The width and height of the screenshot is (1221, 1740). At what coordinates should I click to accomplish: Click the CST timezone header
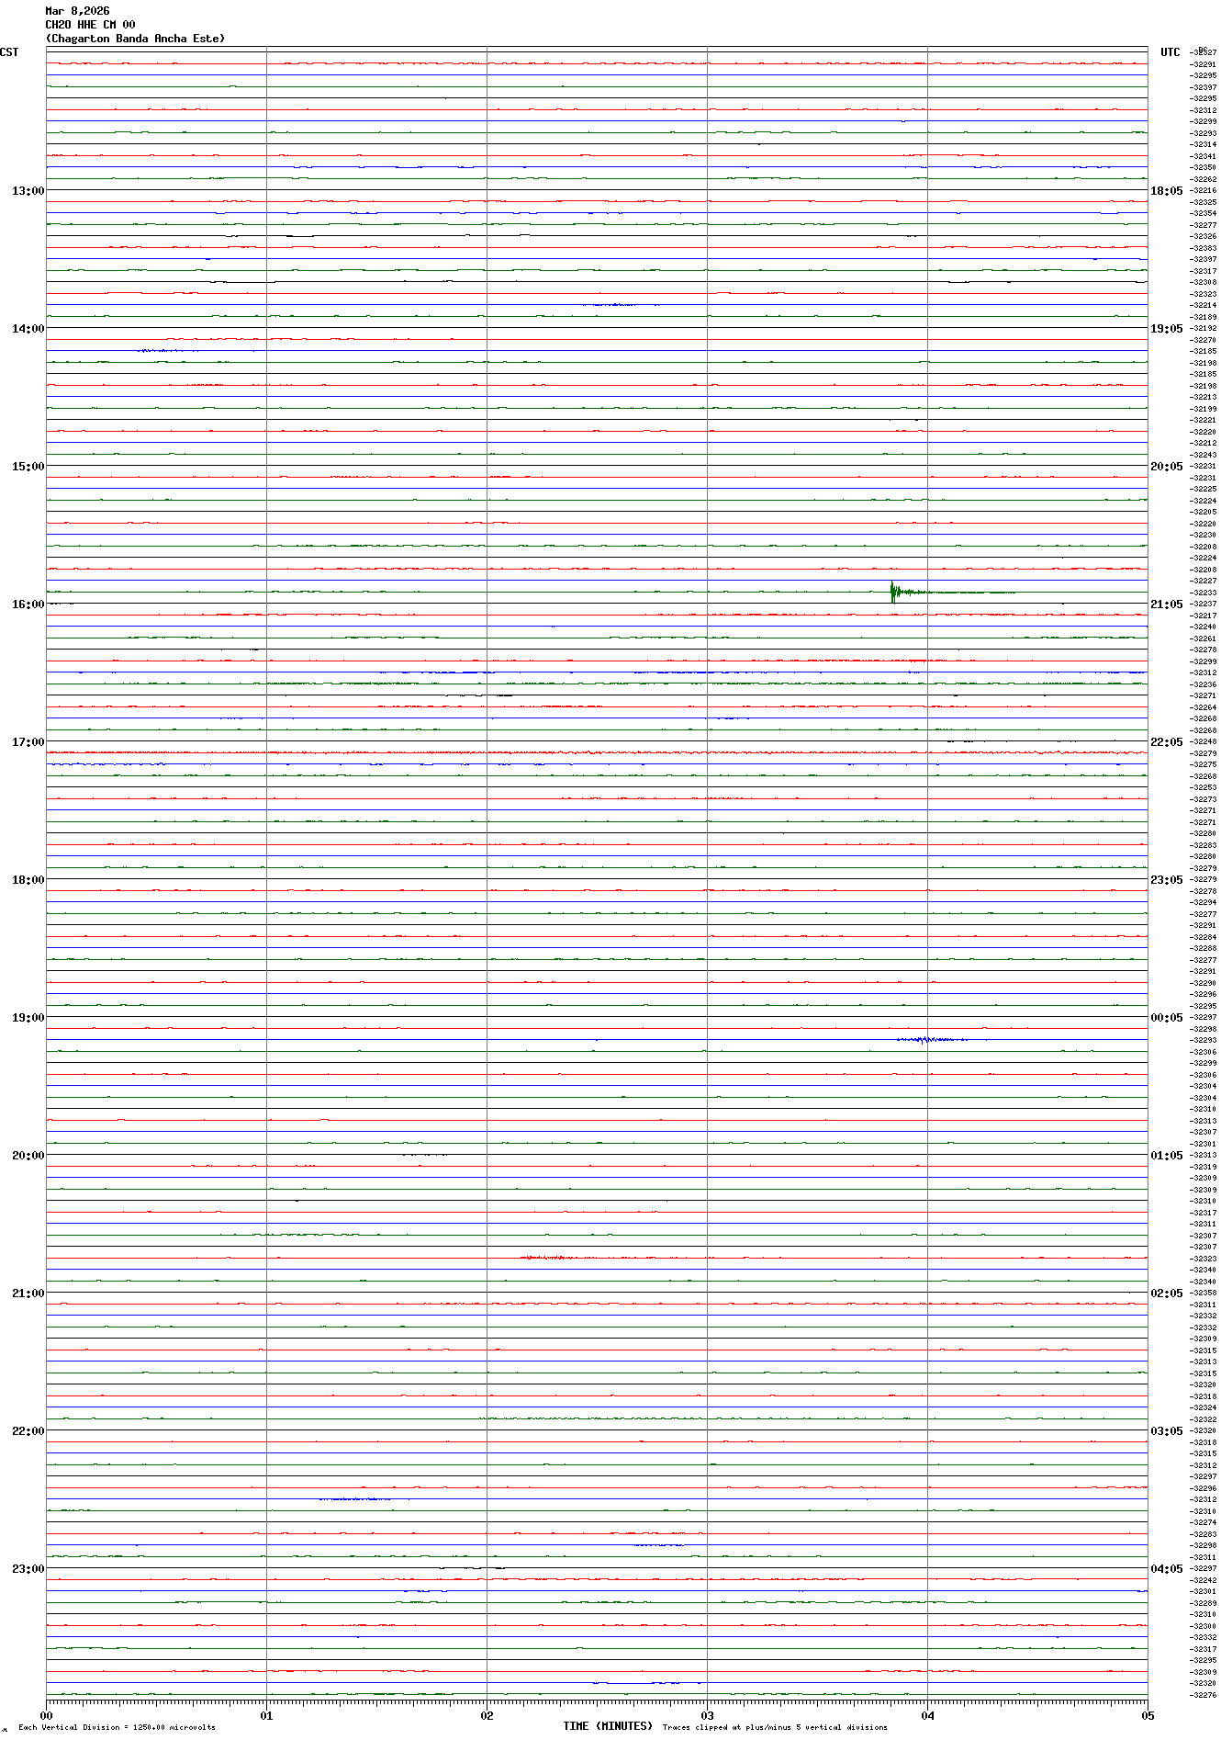click(9, 52)
